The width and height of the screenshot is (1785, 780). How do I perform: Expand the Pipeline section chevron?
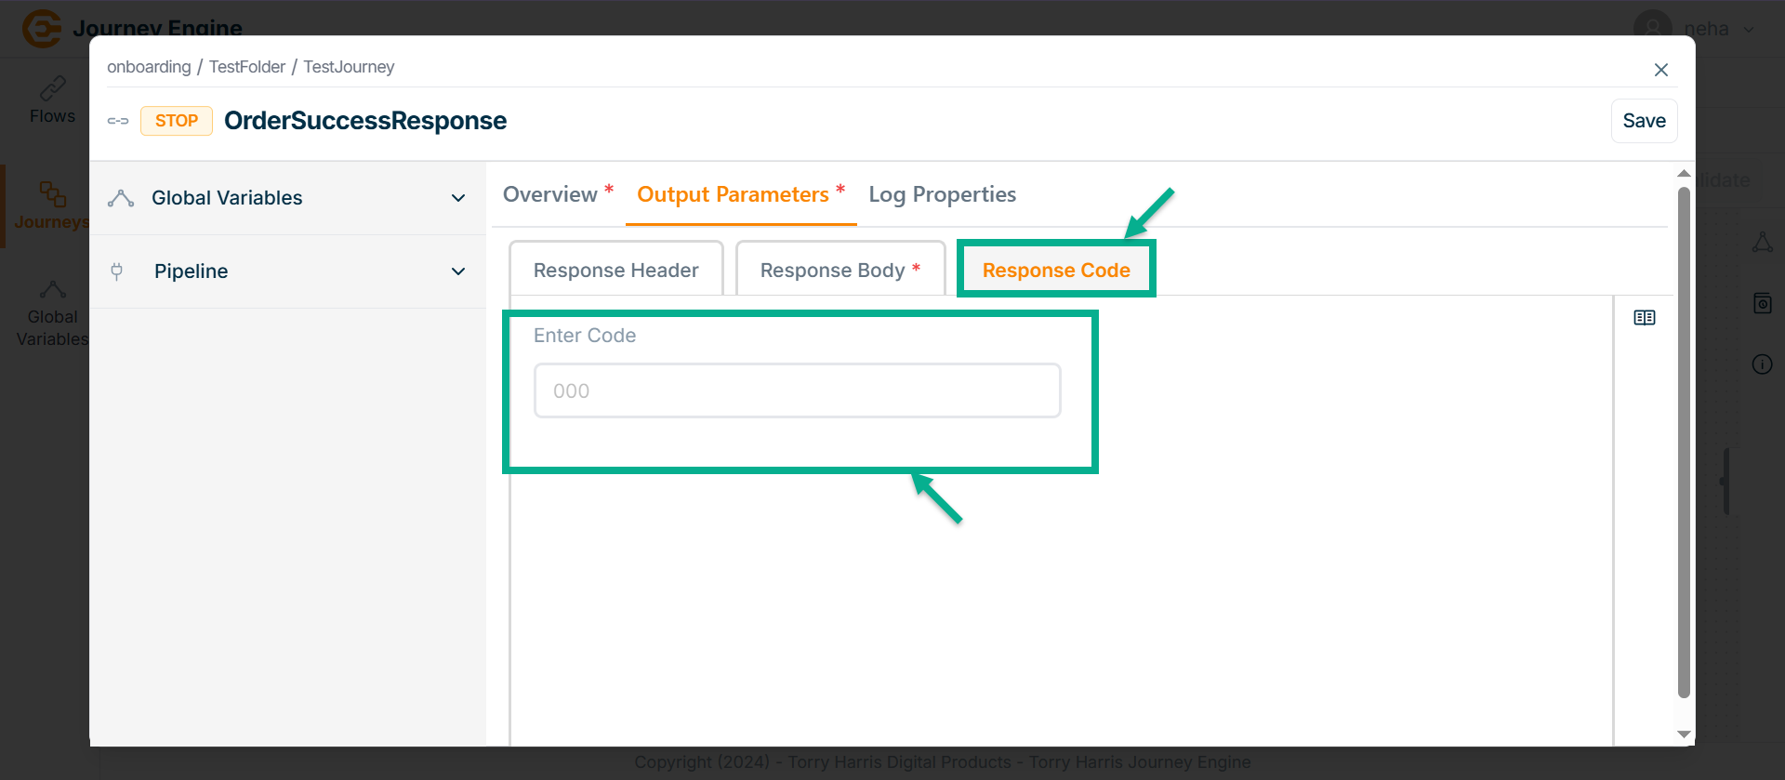[458, 271]
